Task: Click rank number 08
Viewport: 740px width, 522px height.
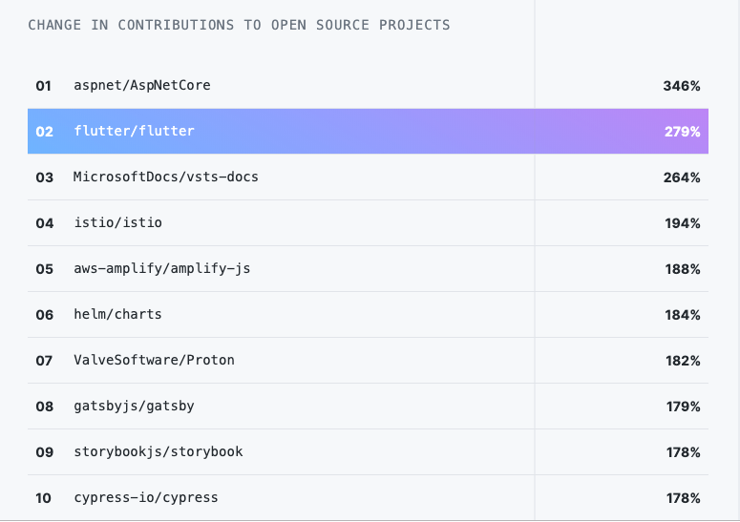Action: [44, 407]
